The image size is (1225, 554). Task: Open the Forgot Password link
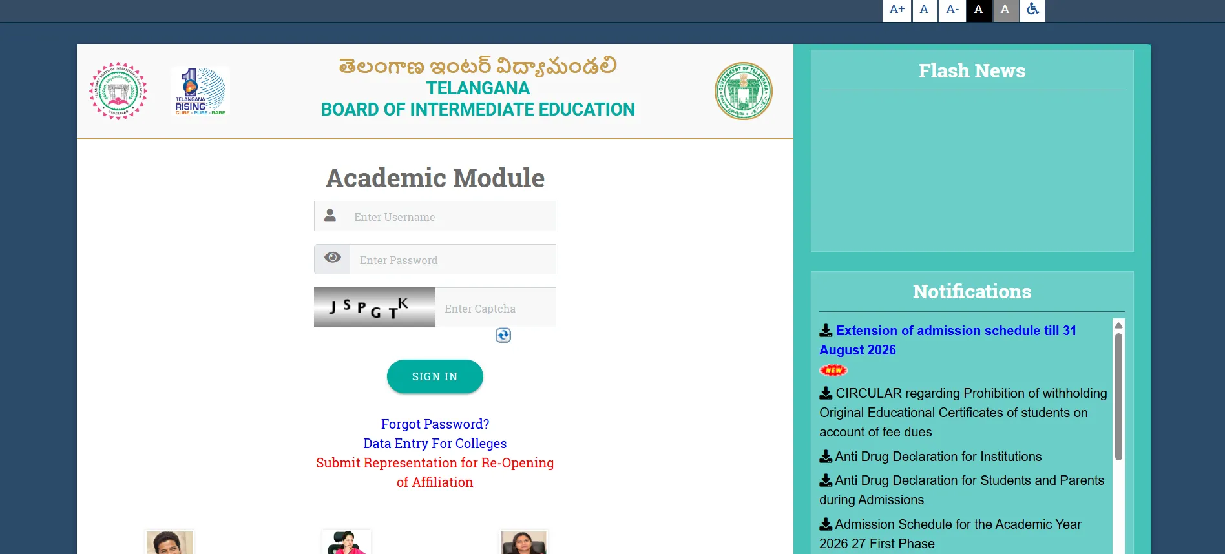pyautogui.click(x=435, y=424)
